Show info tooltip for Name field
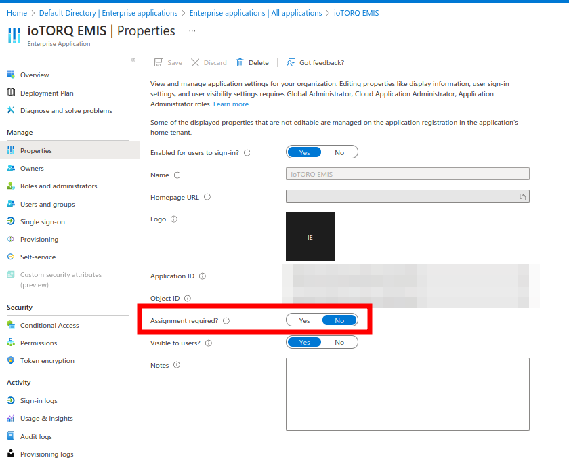Screen dimensions: 569x466 (x=177, y=175)
